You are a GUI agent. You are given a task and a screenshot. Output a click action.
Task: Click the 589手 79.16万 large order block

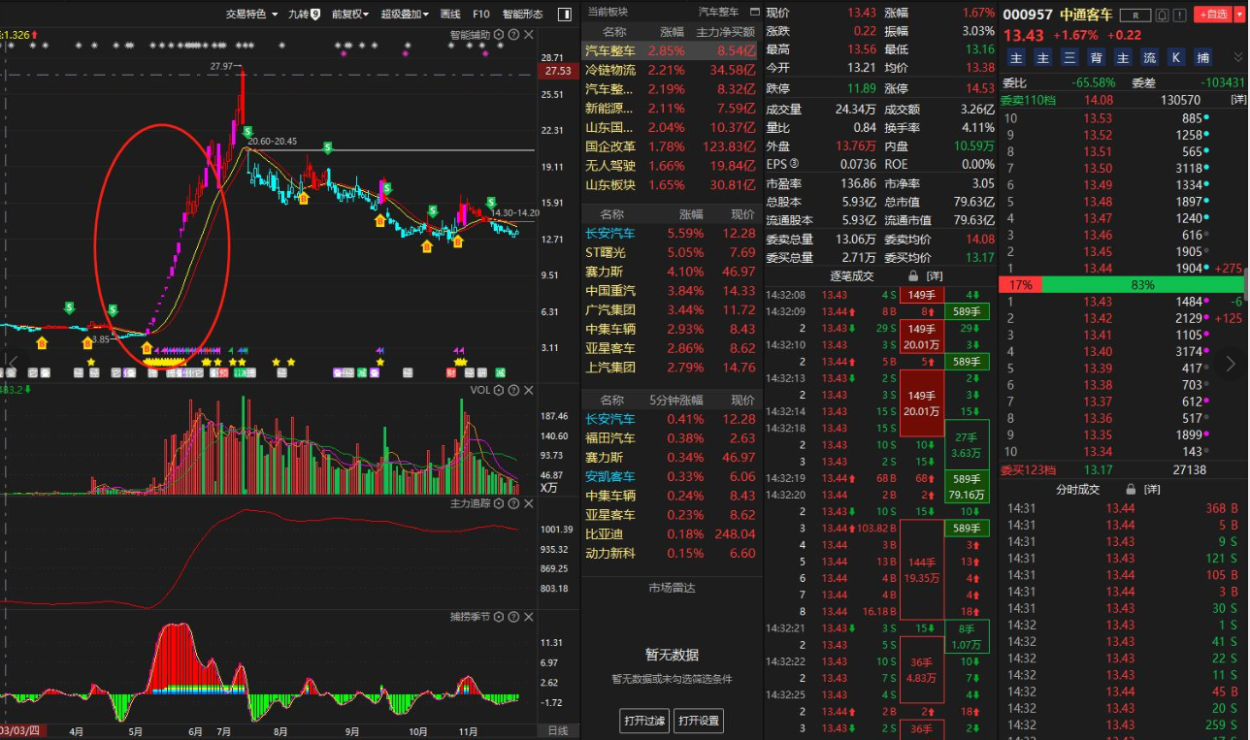pyautogui.click(x=967, y=487)
